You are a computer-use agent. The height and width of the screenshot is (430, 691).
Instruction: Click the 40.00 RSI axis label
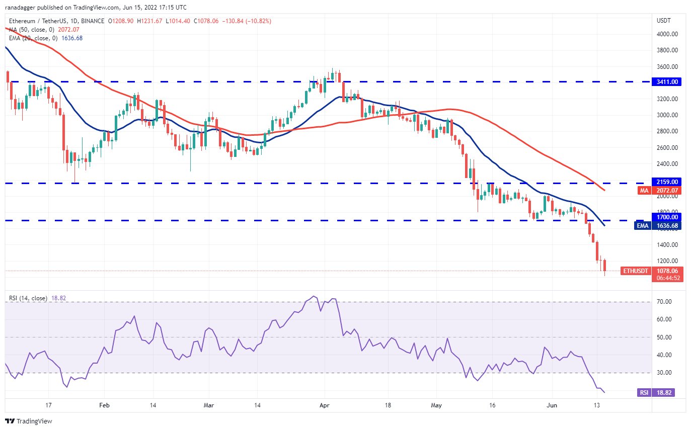(x=664, y=355)
